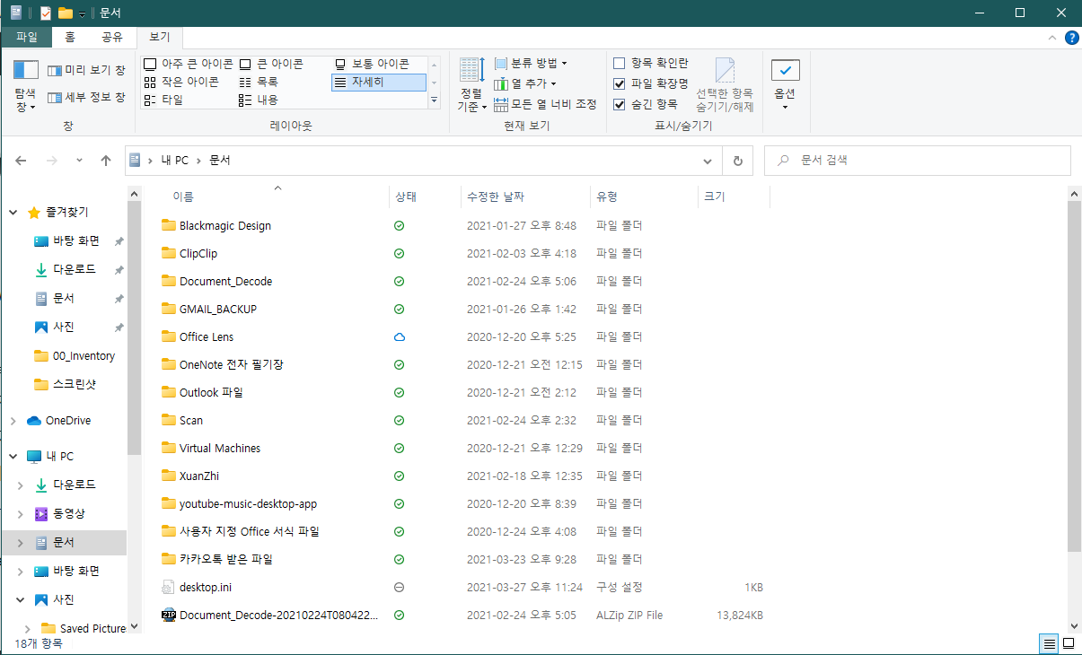The image size is (1082, 655).
Task: Click the properties icon in quick access toolbar
Action: [46, 13]
